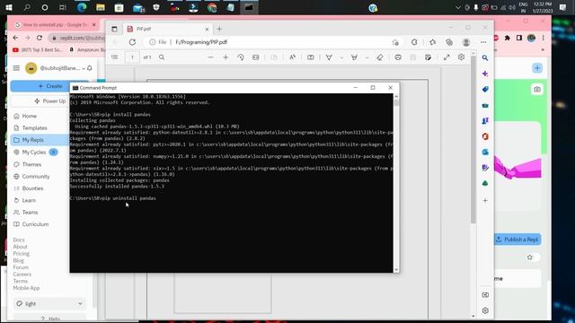Click Publish a Repl button
575x323 pixels.
tap(517, 240)
